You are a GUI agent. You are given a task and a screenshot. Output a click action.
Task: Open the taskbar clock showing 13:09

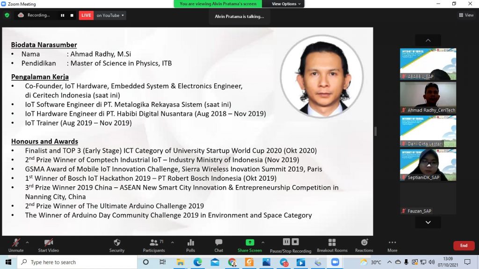(448, 262)
